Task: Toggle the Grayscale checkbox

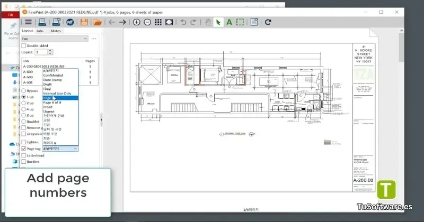Action: pyautogui.click(x=24, y=134)
